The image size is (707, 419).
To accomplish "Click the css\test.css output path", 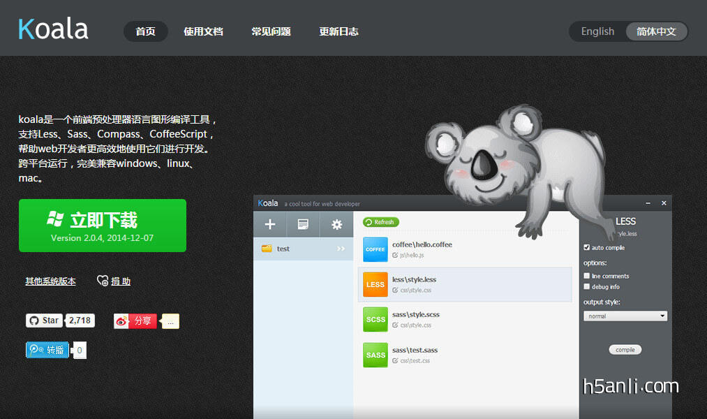I will pyautogui.click(x=415, y=361).
